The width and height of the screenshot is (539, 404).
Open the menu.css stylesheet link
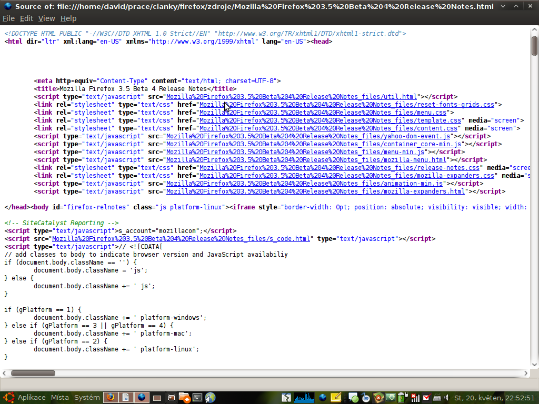pyautogui.click(x=323, y=113)
